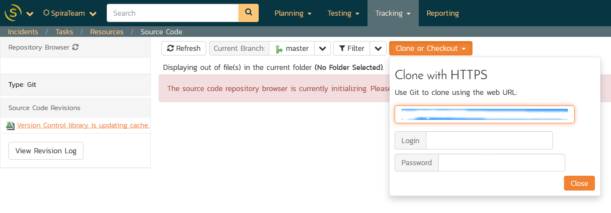The width and height of the screenshot is (611, 213).
Task: Open the View Revision Log button
Action: (46, 151)
